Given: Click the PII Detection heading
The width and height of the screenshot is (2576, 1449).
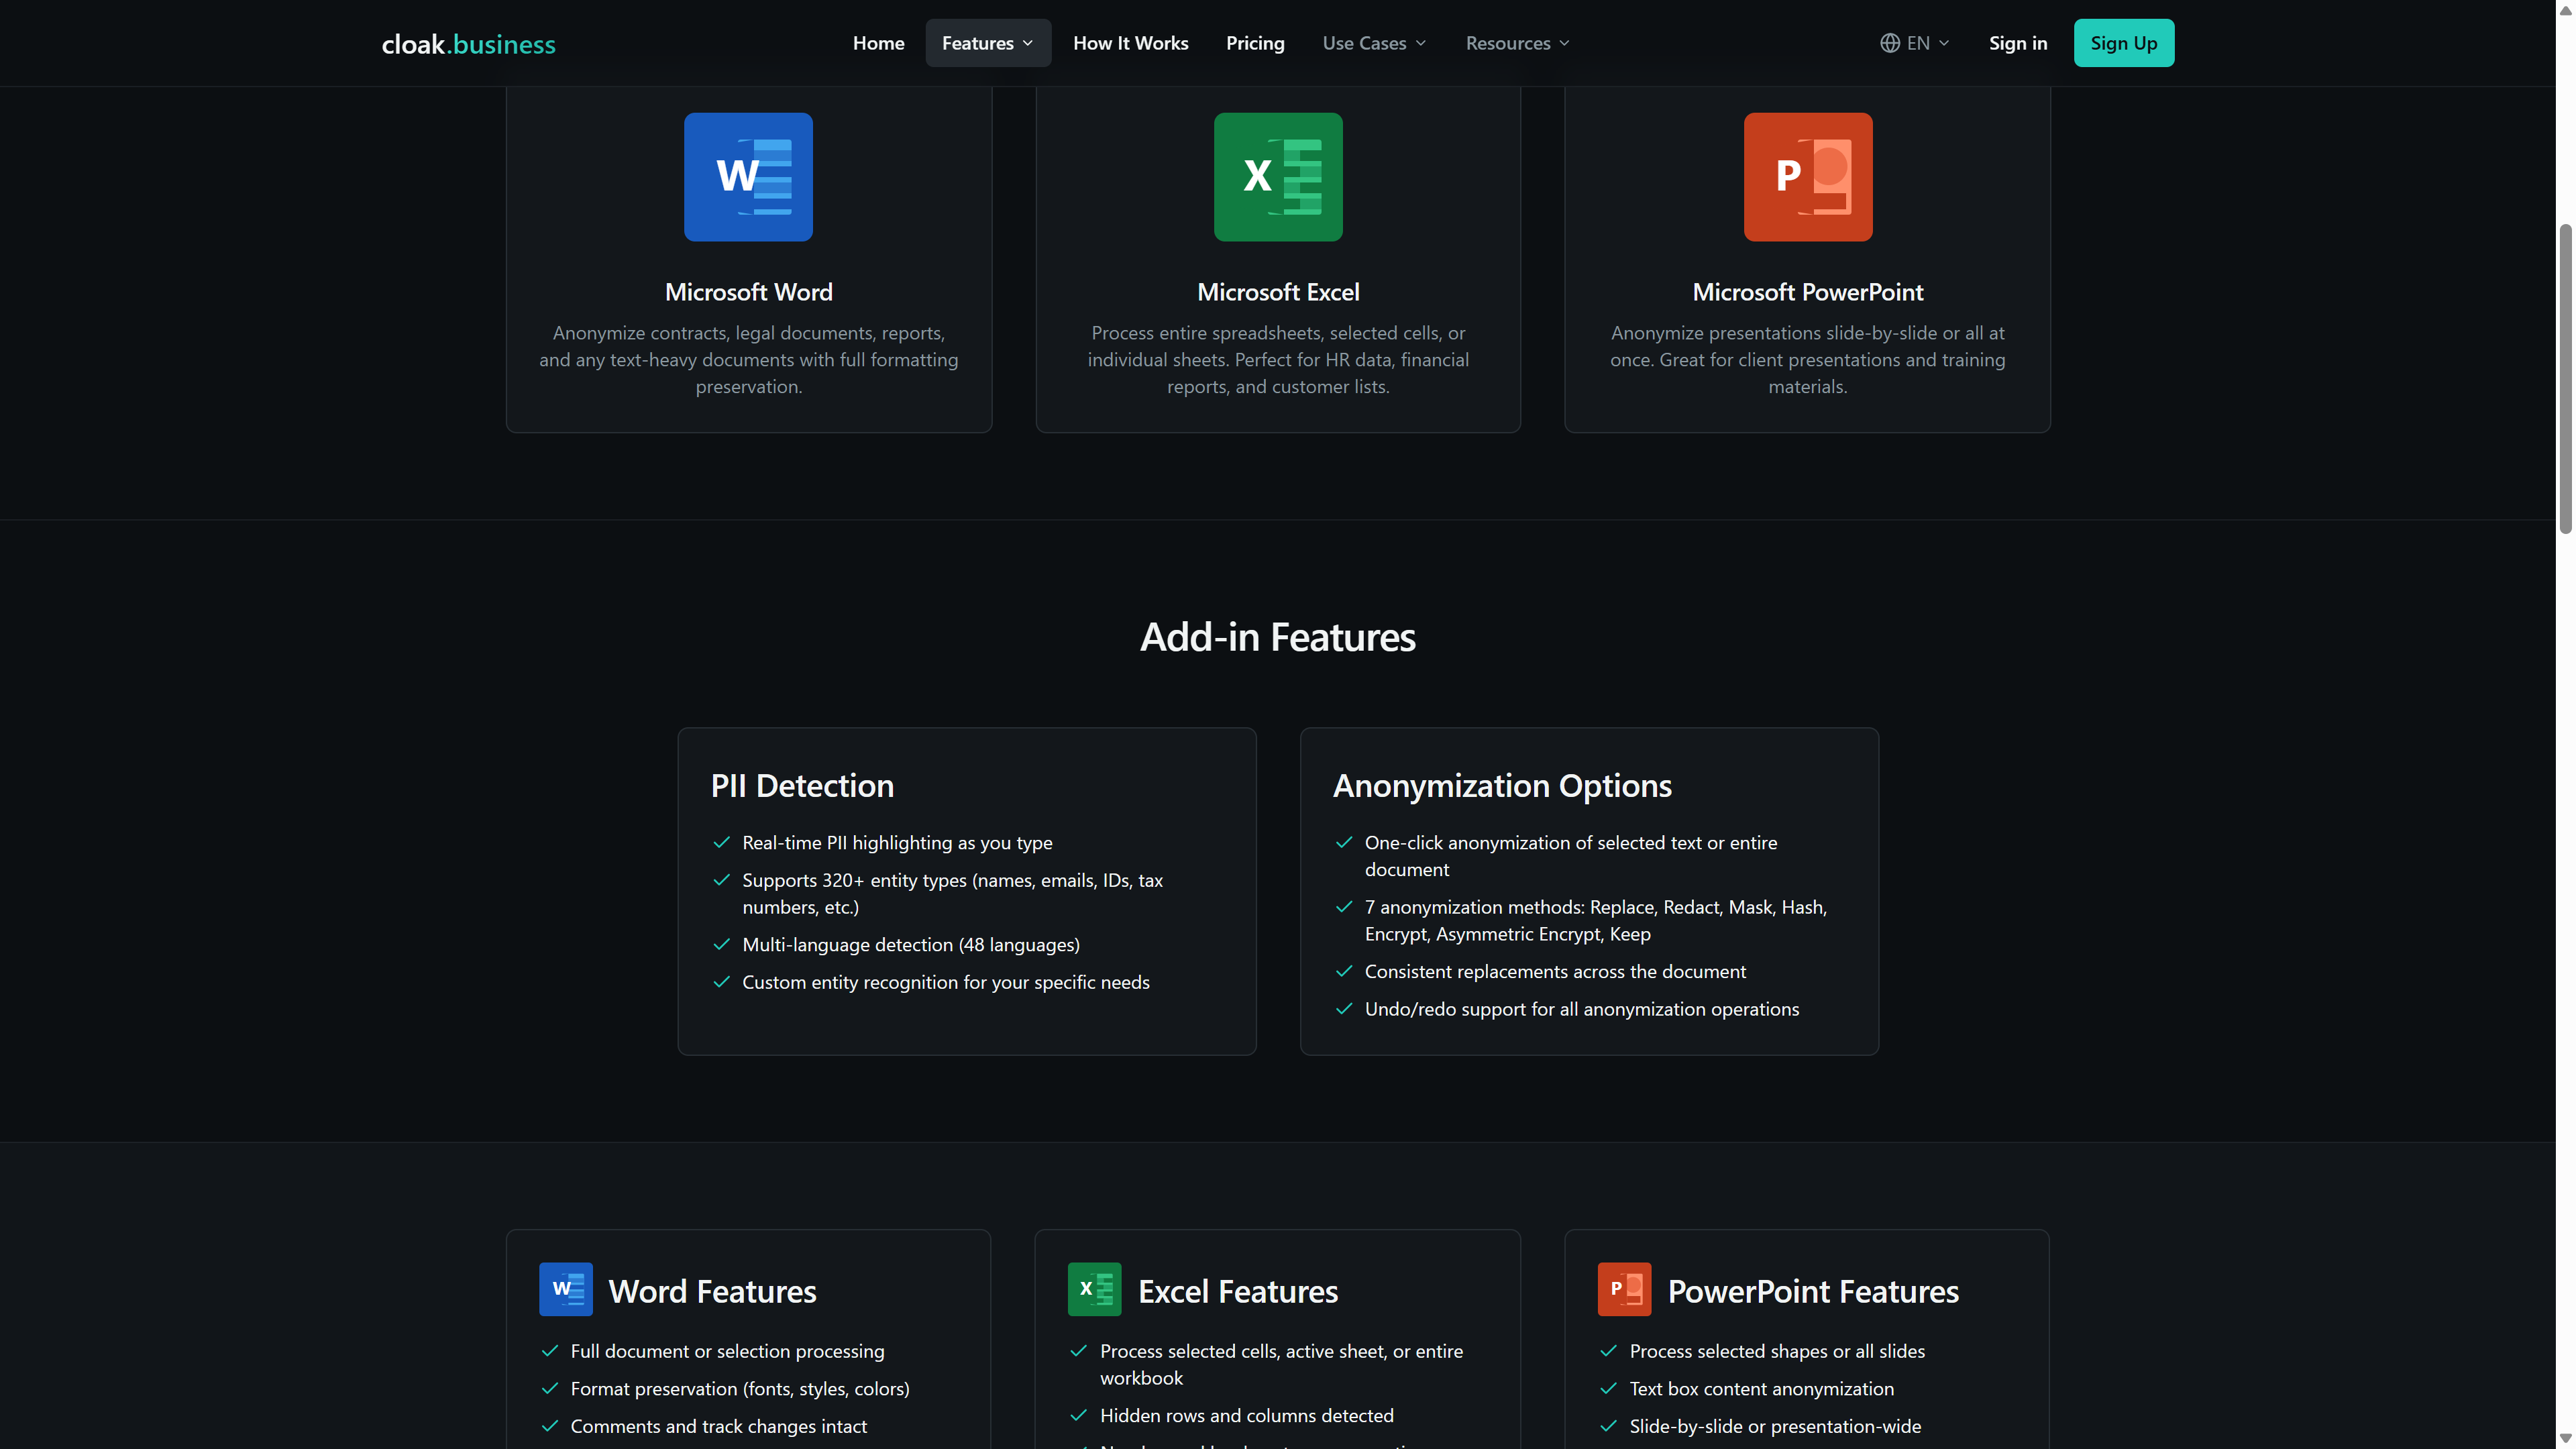Looking at the screenshot, I should point(802,785).
